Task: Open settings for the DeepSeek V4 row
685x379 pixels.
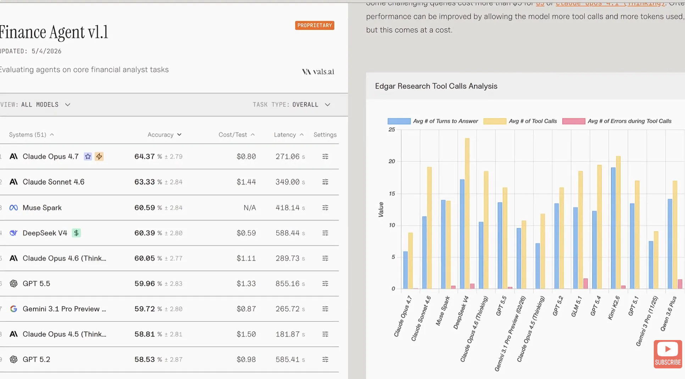Action: point(325,233)
